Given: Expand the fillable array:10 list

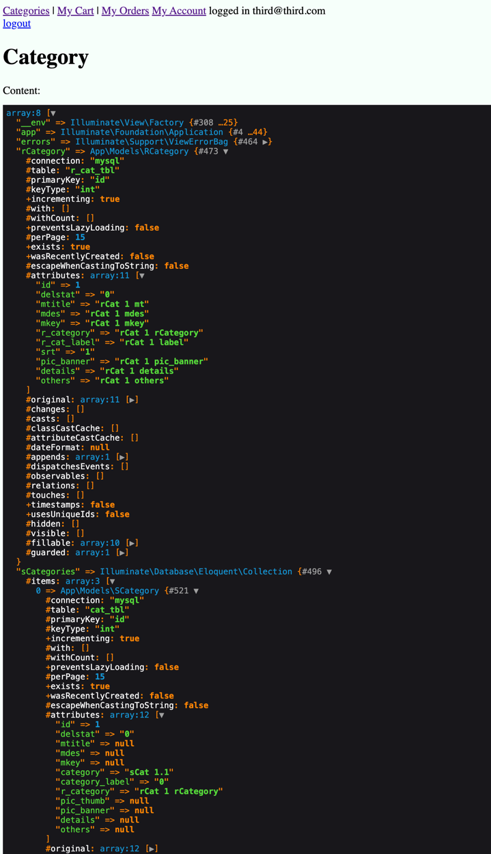Looking at the screenshot, I should pos(132,543).
